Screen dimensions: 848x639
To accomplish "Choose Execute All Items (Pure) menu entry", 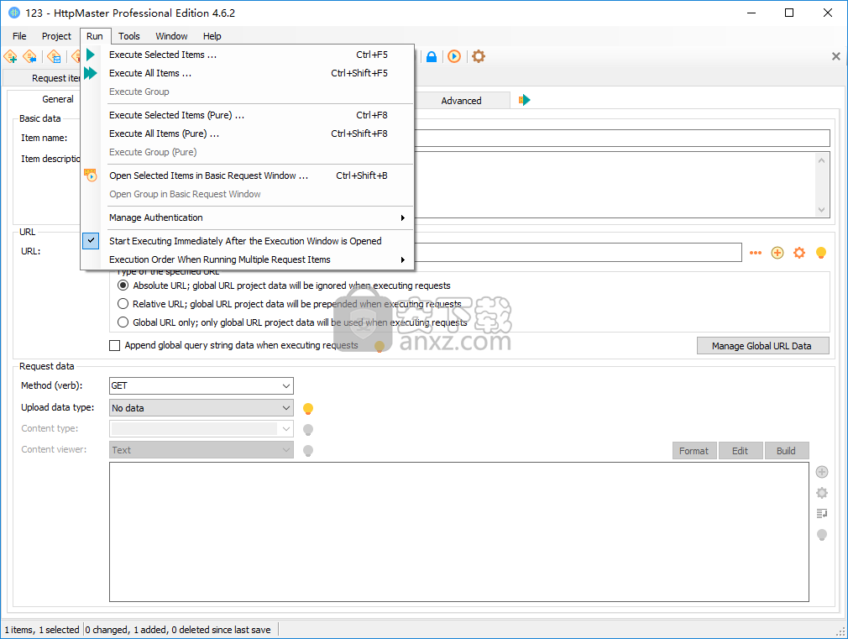I will [247, 134].
